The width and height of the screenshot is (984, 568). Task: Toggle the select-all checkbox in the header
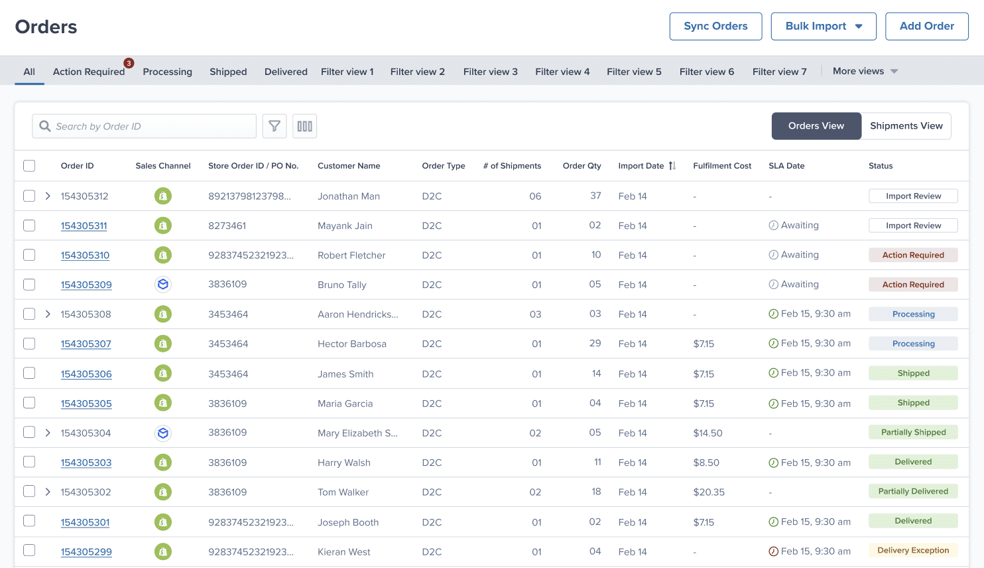click(29, 166)
